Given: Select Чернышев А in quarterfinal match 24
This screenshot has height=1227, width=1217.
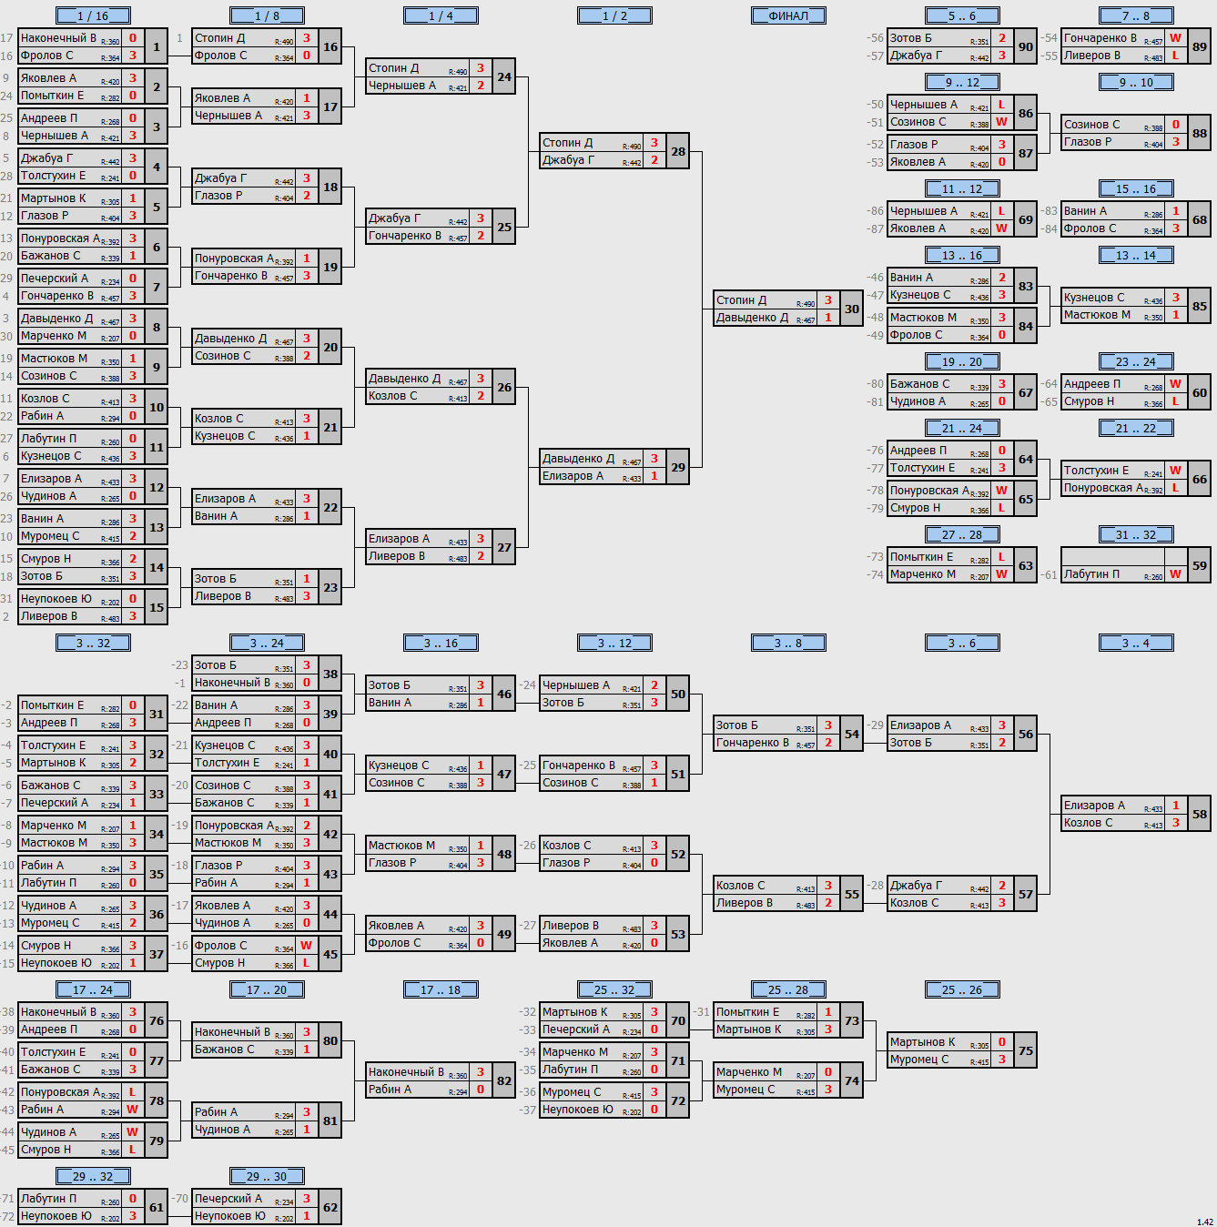Looking at the screenshot, I should [x=402, y=86].
